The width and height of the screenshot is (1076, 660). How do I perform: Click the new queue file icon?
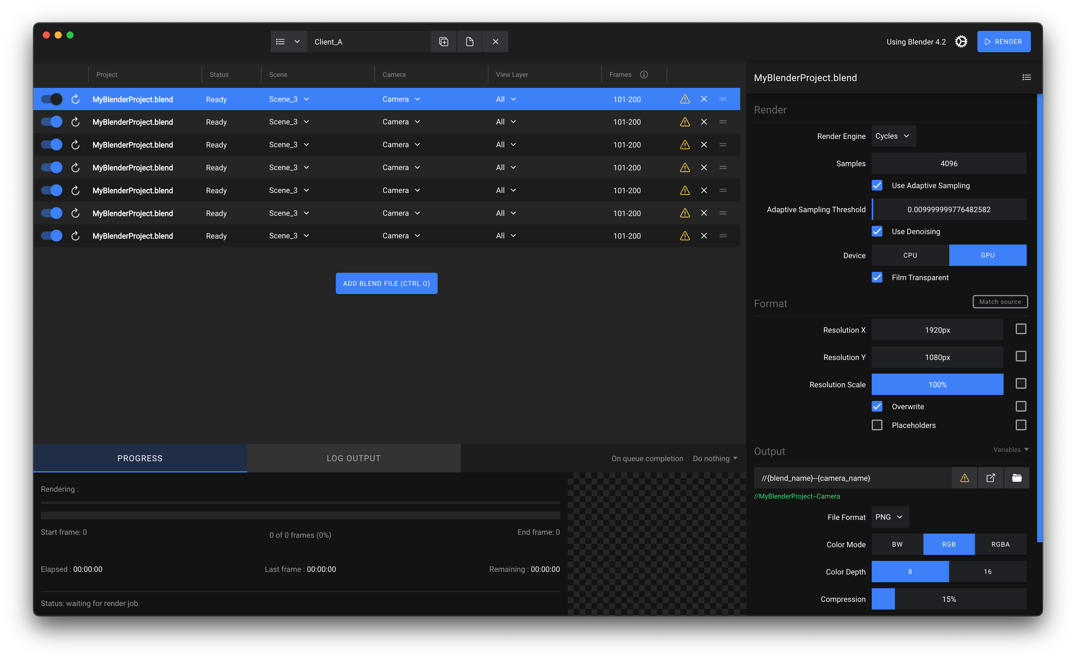469,42
